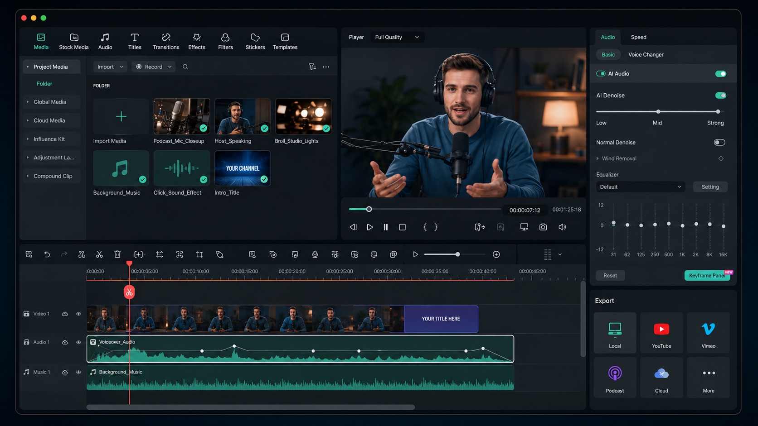This screenshot has height=426, width=758.
Task: Click the redo arrow in timeline toolbar
Action: [x=64, y=254]
